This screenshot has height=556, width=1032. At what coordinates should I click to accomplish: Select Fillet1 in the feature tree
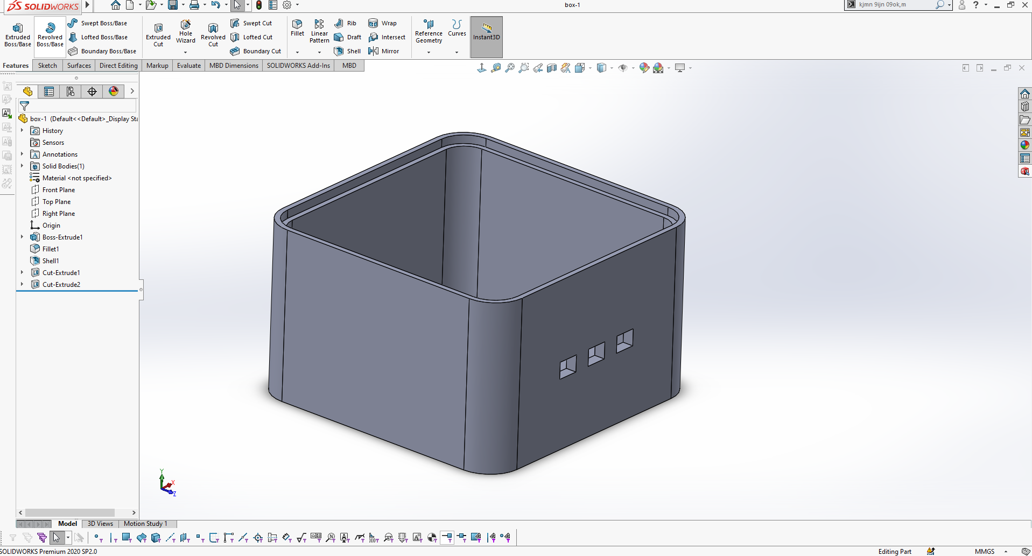point(51,249)
